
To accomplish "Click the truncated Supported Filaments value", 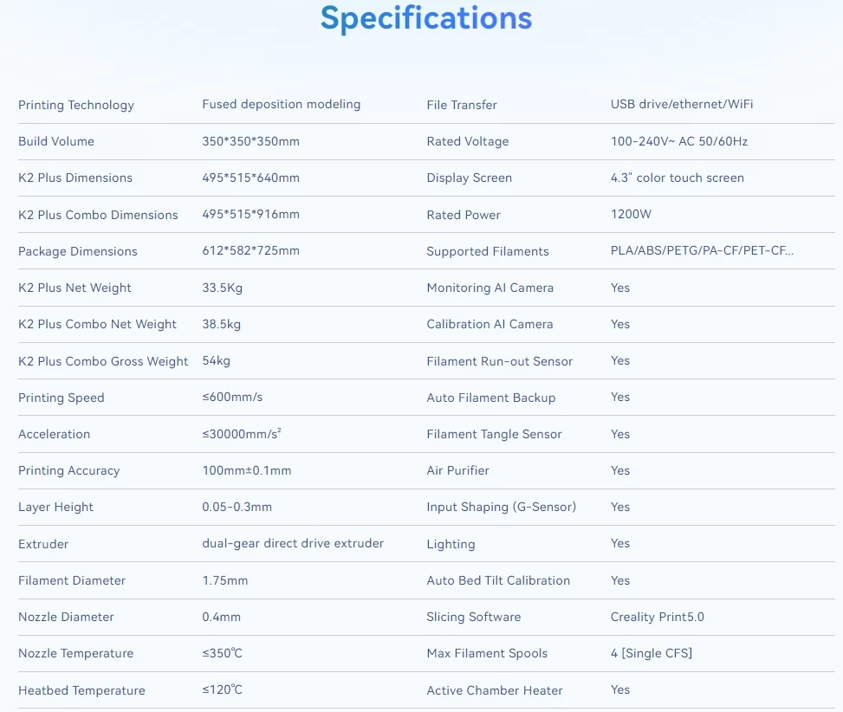I will (x=702, y=251).
